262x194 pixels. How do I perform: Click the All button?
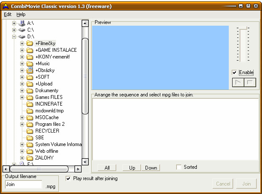coord(107,167)
